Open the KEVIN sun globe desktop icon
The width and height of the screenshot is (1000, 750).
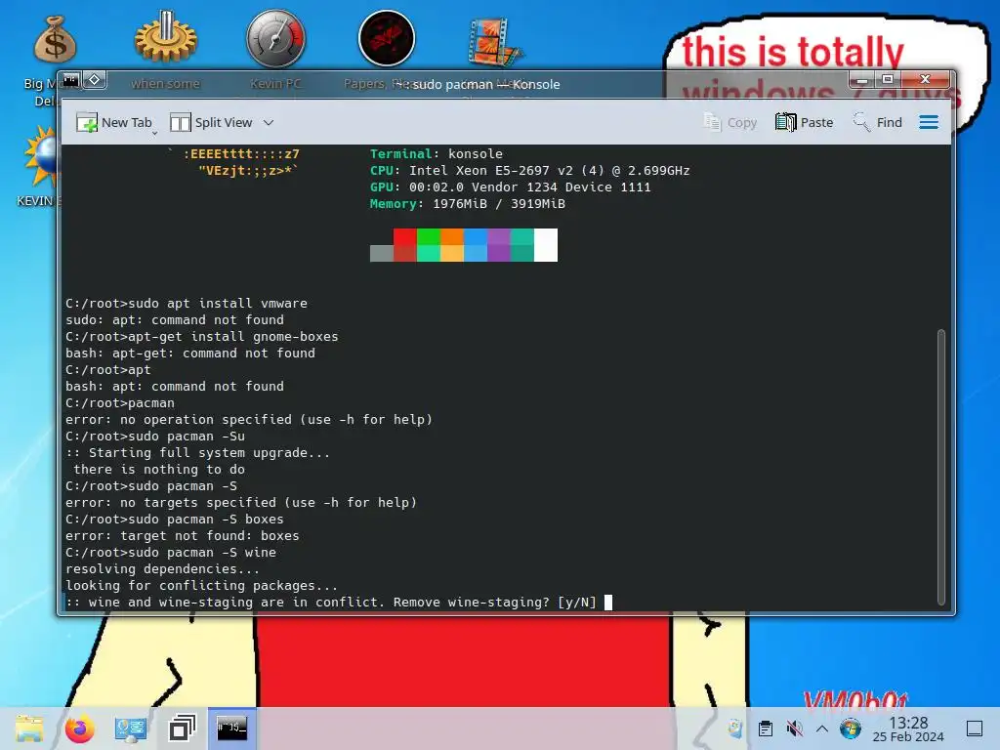pyautogui.click(x=41, y=157)
